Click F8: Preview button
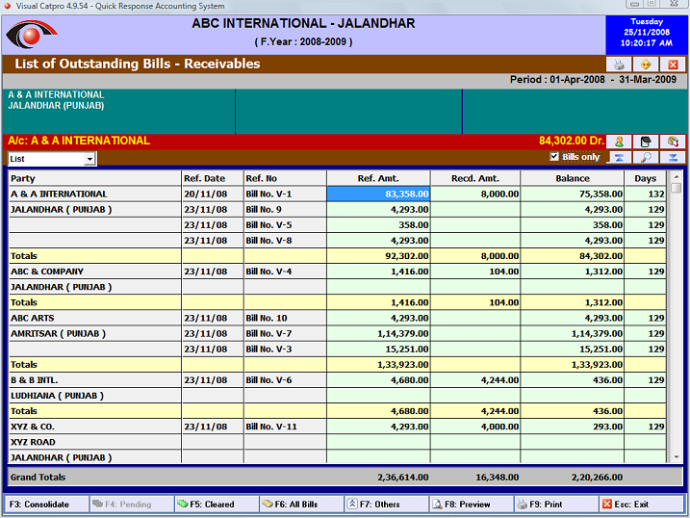 click(x=472, y=504)
